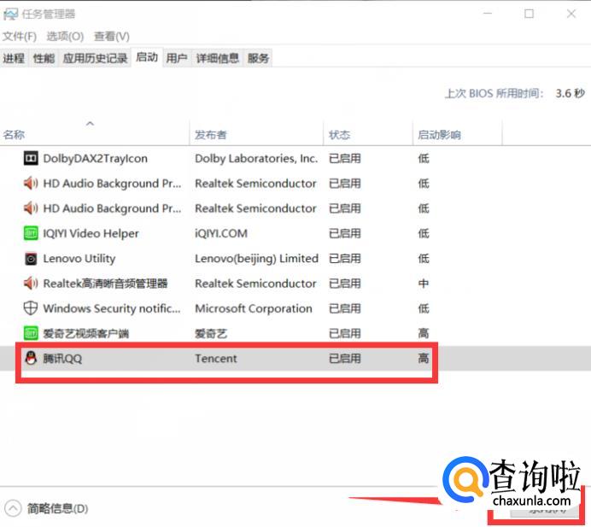The width and height of the screenshot is (591, 527).
Task: Click the green 爱奇艺视频客户端 icon
Action: point(31,333)
